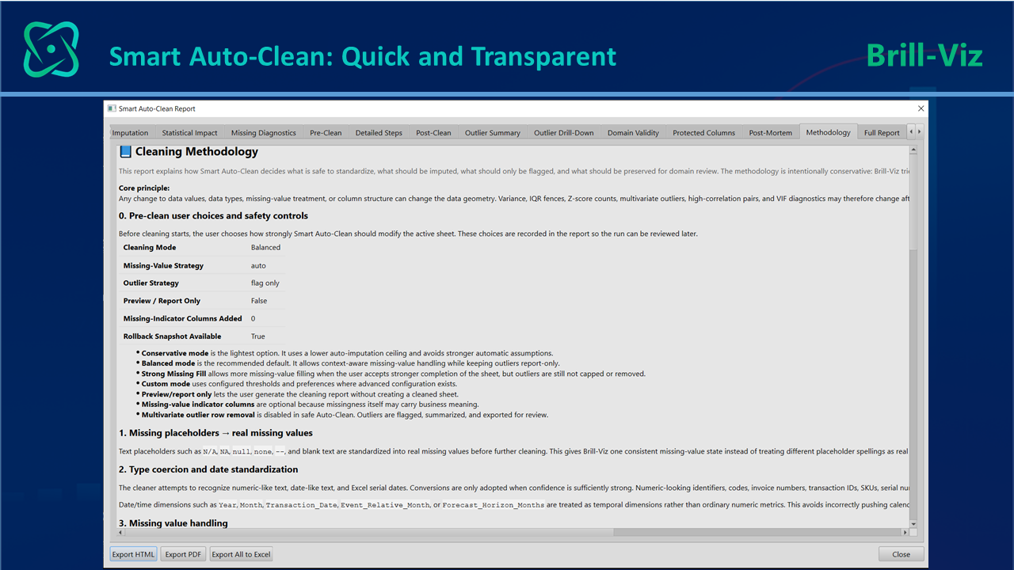Click the Export HTML button

134,554
